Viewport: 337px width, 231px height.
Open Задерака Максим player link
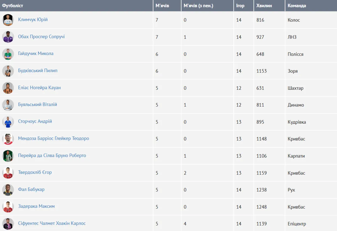[x=37, y=206]
